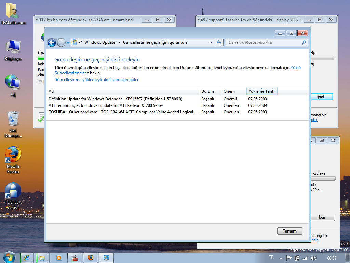Expand the double-chevron breadcrumb at the address start

pyautogui.click(x=80, y=42)
